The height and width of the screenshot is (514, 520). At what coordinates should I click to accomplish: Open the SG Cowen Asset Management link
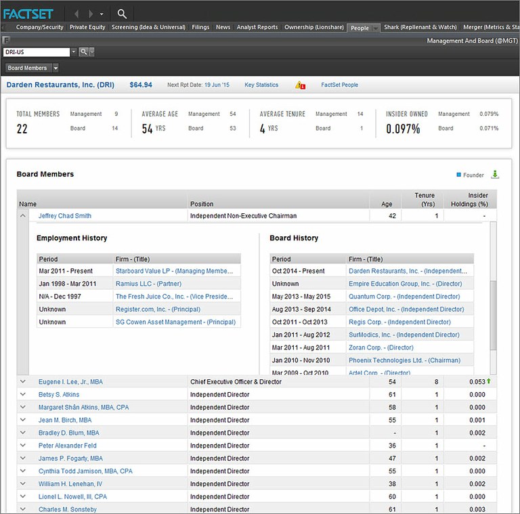pyautogui.click(x=175, y=322)
